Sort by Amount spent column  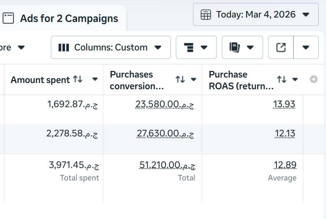pos(78,79)
